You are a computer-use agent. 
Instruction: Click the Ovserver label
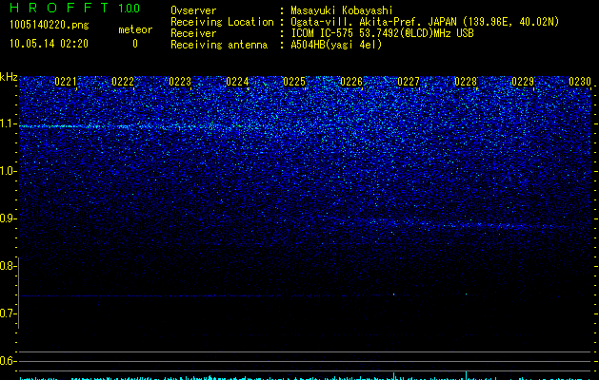[x=193, y=10]
